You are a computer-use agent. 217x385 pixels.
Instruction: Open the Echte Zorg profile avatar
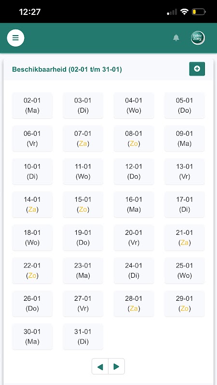click(198, 38)
